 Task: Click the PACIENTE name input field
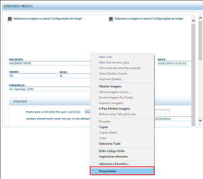(49, 63)
